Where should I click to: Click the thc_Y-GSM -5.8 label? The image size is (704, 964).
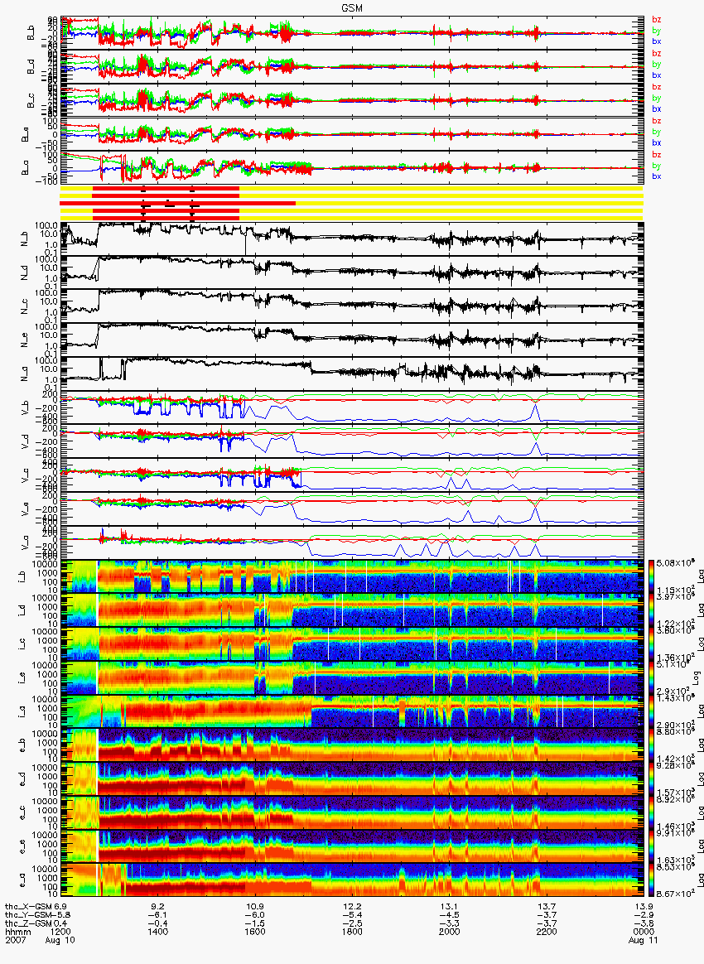coord(37,915)
